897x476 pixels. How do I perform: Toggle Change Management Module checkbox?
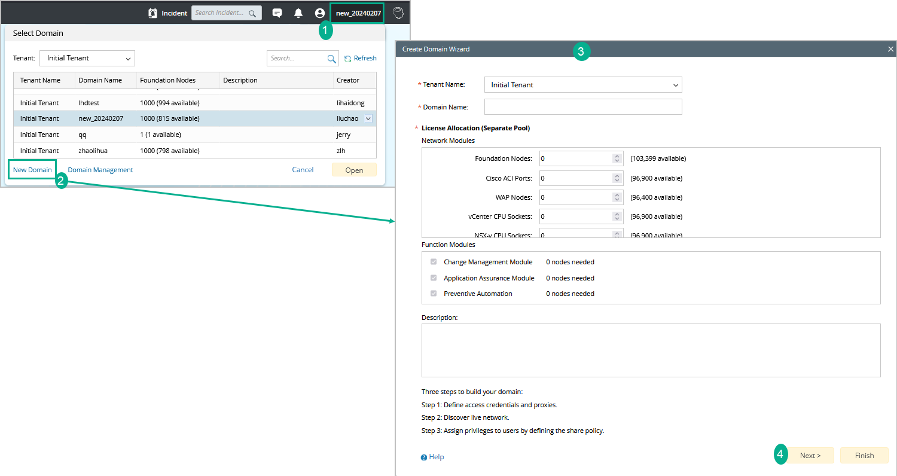[434, 262]
